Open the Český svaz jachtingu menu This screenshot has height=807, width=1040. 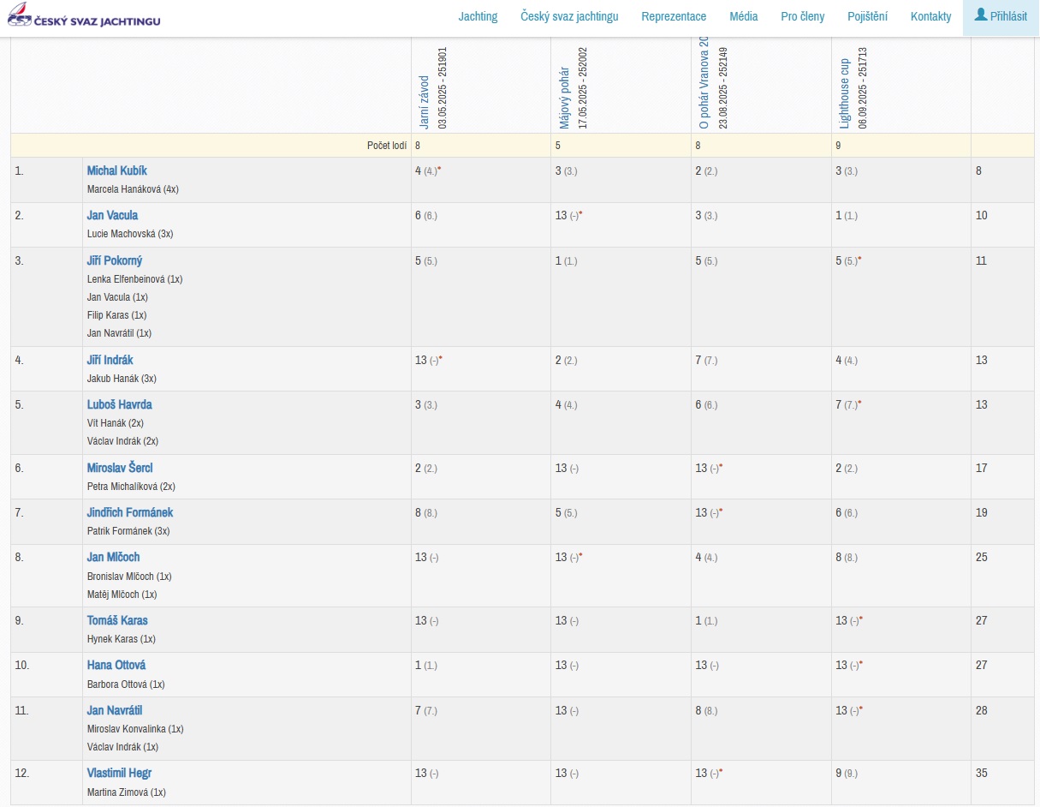(569, 16)
